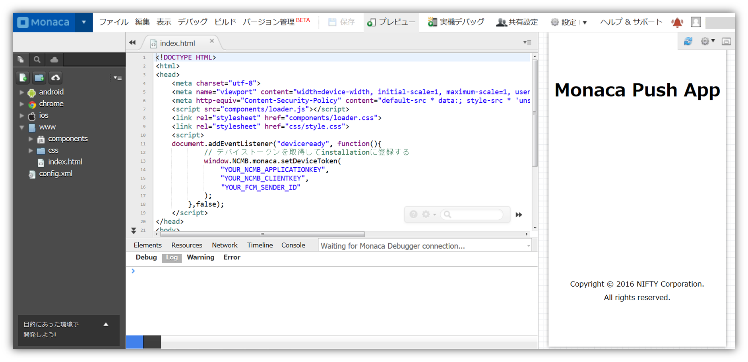Open the sidebar cloud icon
Screen dimensions: 748x362
[x=54, y=59]
